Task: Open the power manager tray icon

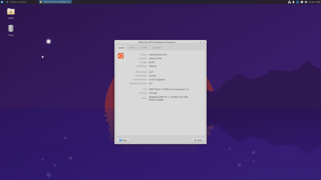Action: pos(302,2)
